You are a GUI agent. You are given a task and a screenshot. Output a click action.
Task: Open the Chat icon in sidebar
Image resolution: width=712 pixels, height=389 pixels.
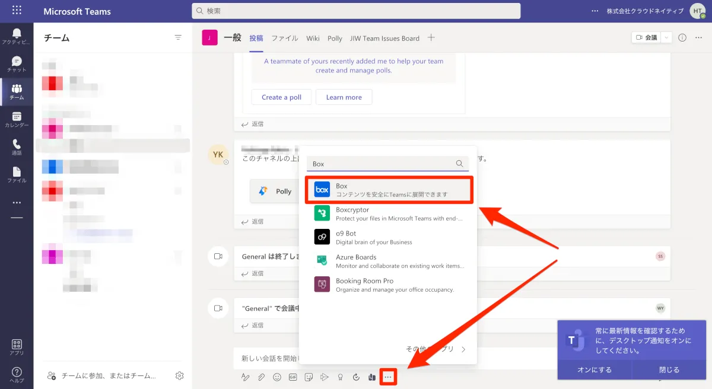pos(17,64)
